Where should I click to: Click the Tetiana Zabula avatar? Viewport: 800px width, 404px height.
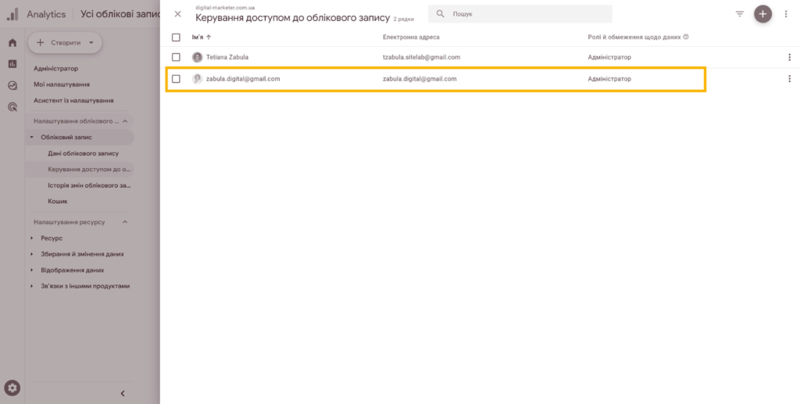point(197,57)
